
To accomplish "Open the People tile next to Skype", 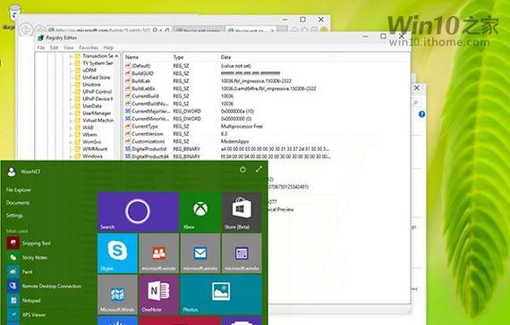I will [158, 253].
